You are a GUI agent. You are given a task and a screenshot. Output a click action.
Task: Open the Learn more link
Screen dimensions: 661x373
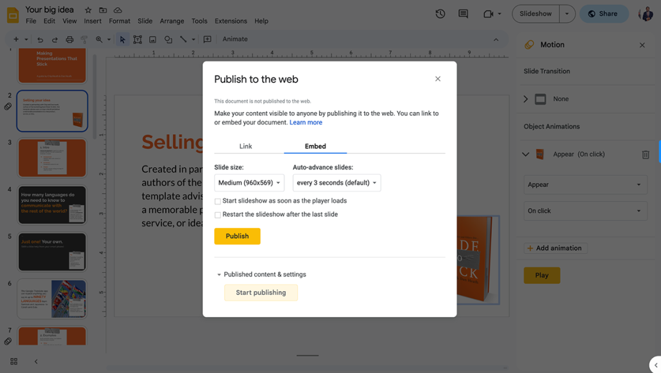click(x=305, y=122)
